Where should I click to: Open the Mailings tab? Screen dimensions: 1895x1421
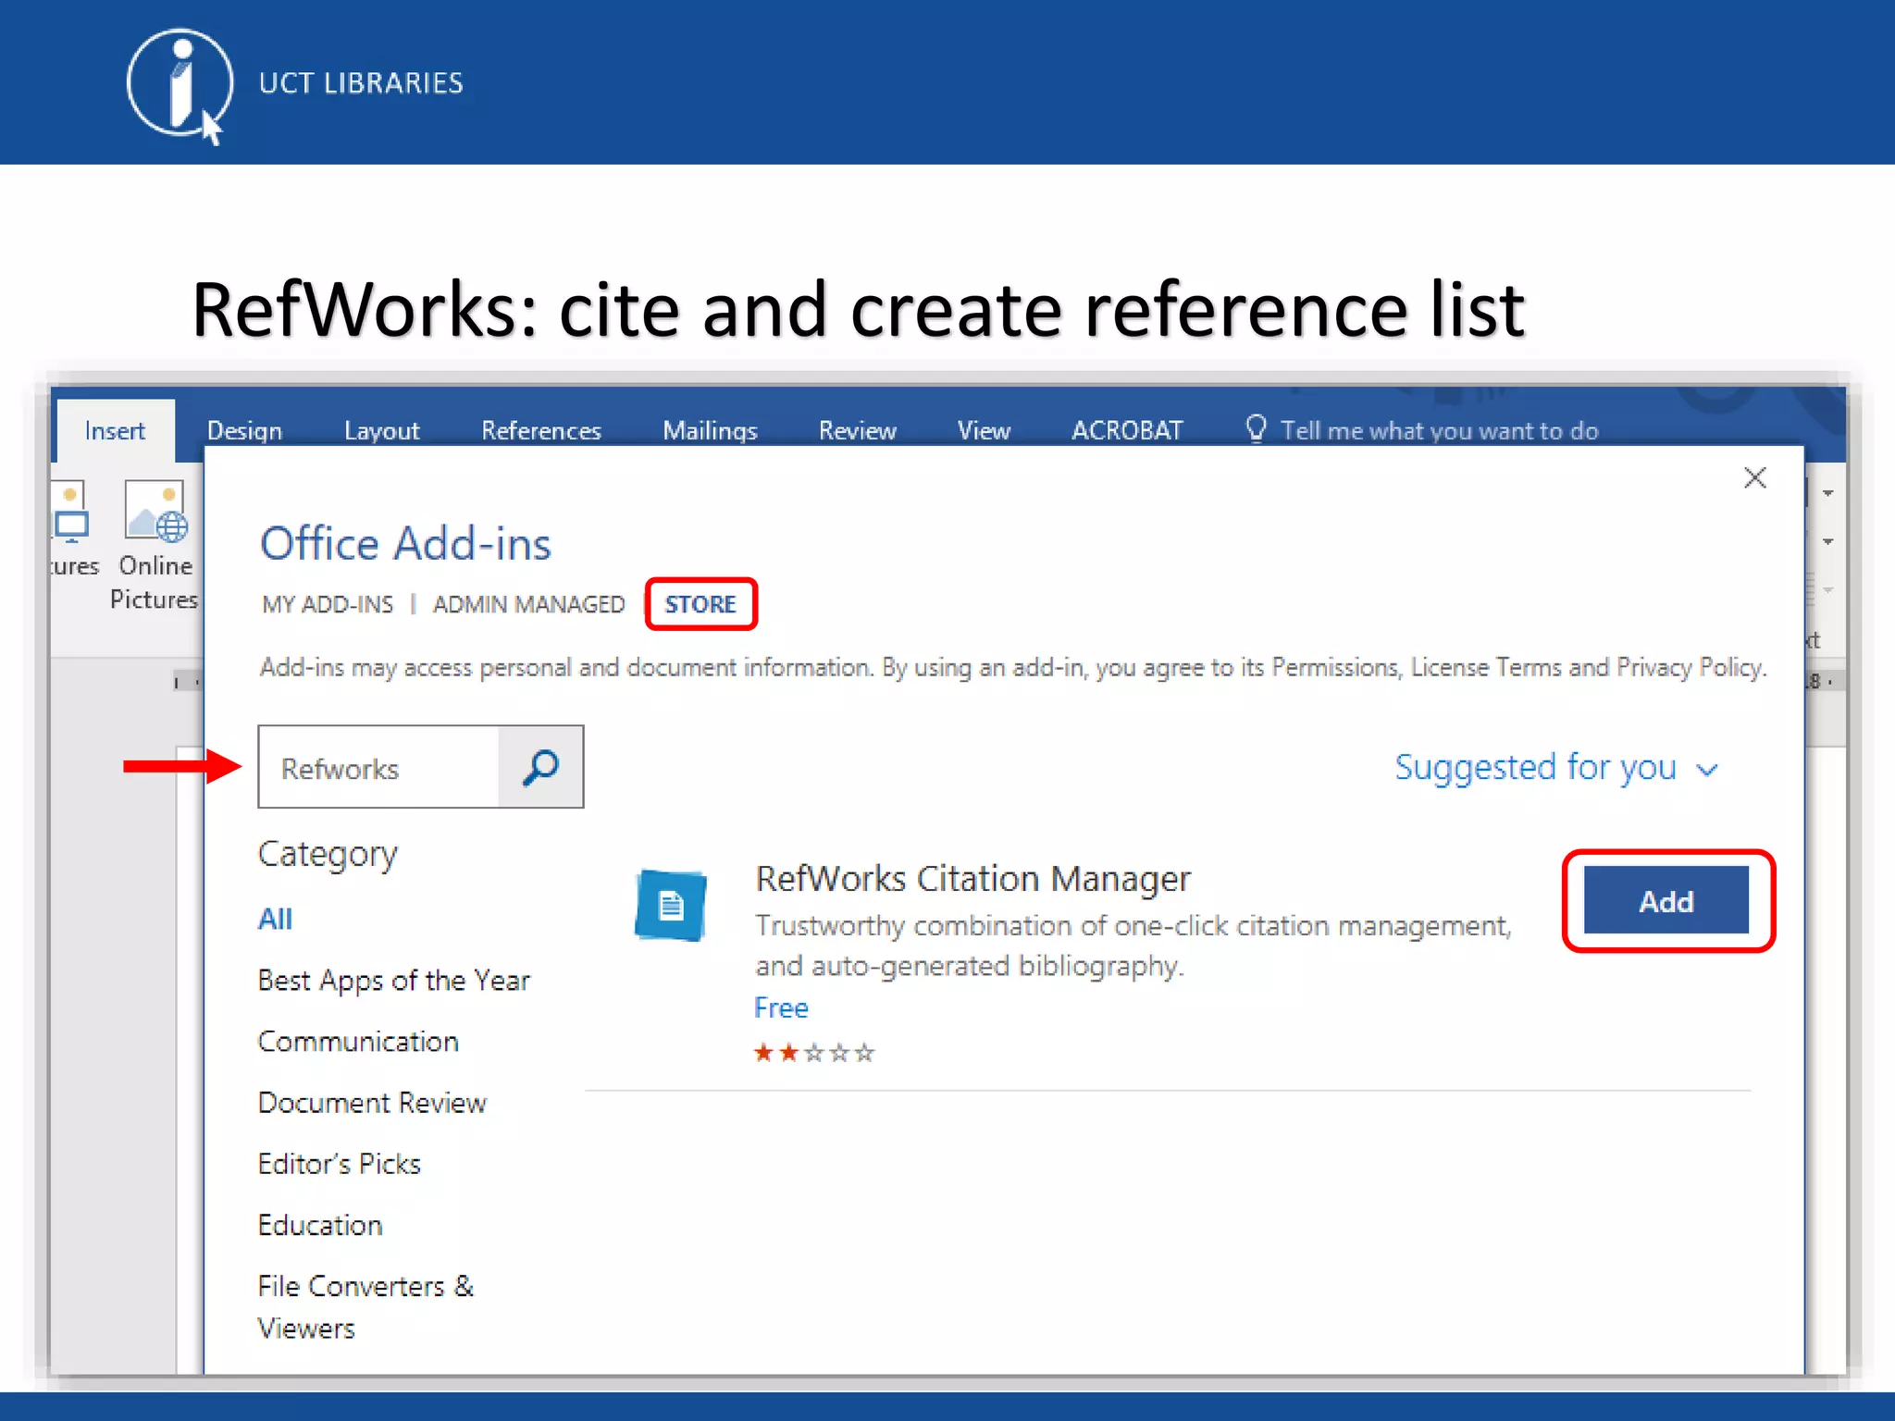710,430
